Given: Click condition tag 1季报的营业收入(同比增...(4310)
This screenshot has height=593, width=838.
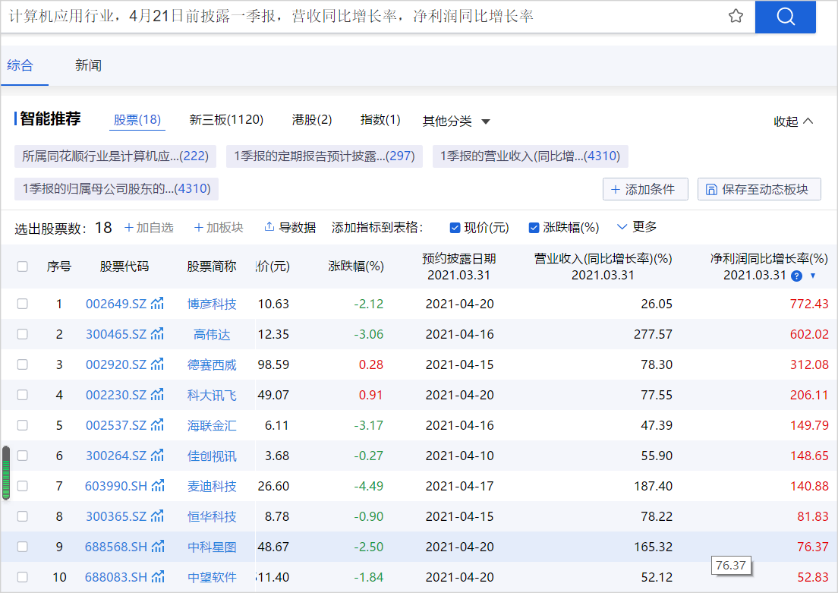Looking at the screenshot, I should [x=530, y=156].
